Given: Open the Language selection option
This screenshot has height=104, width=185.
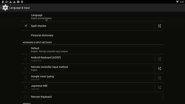Looking at the screenshot, I should [92, 16].
